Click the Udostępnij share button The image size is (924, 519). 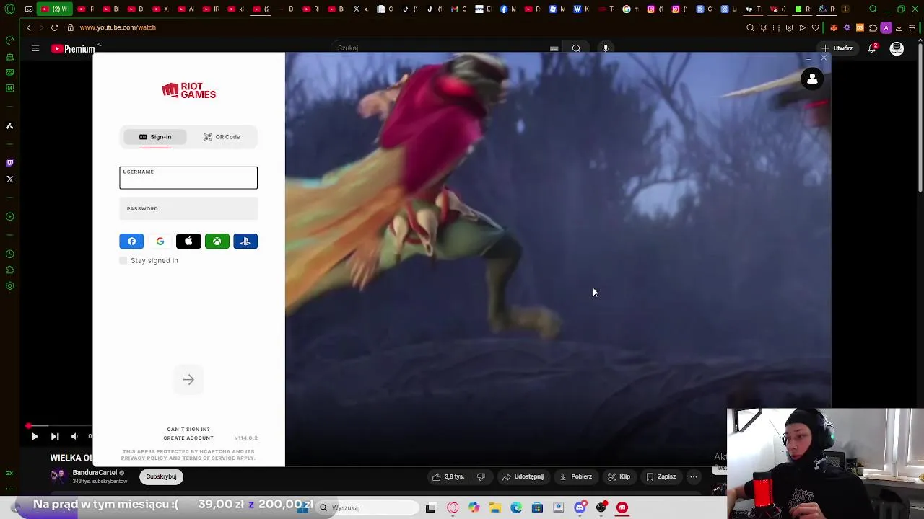click(x=523, y=476)
